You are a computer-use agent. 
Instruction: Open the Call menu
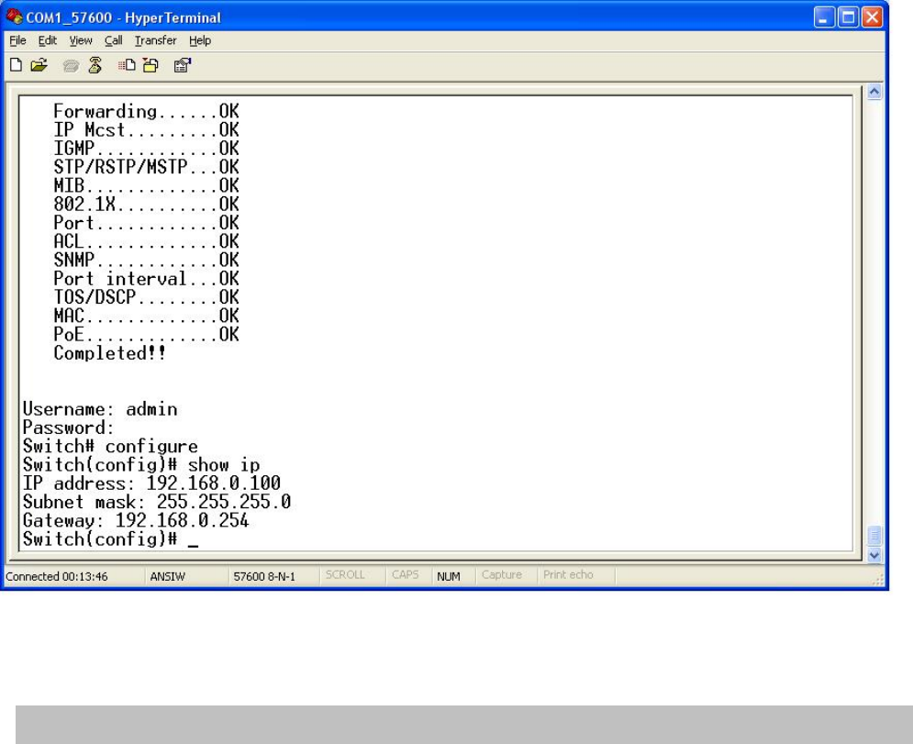(x=113, y=40)
